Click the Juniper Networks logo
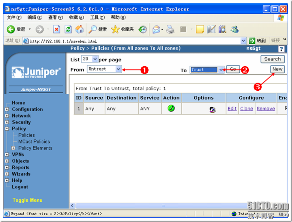Screen dimensions: 292x222 (36, 72)
